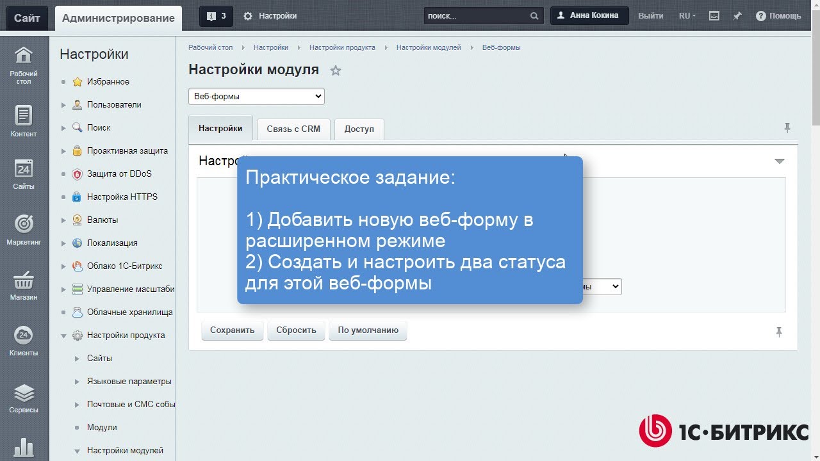Expand the Проактивная защита node arrow
This screenshot has width=820, height=461.
pyautogui.click(x=63, y=151)
